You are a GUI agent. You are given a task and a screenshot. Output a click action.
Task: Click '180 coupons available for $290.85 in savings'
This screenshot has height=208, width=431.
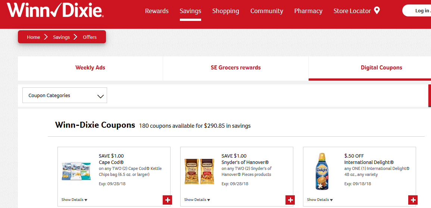(195, 126)
